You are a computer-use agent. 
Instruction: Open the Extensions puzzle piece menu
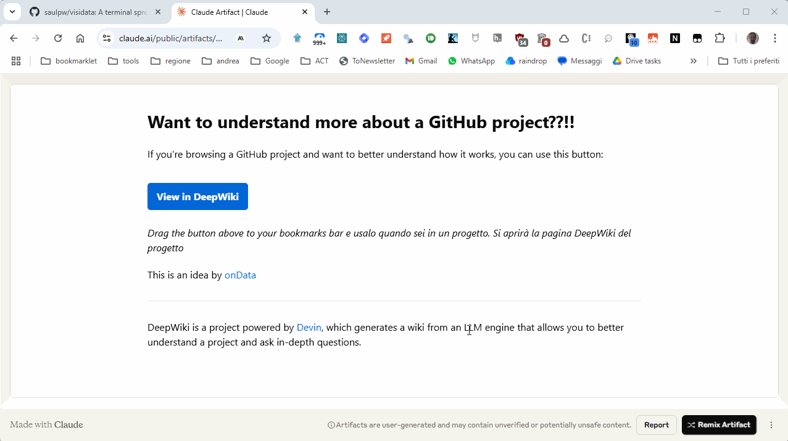click(720, 38)
